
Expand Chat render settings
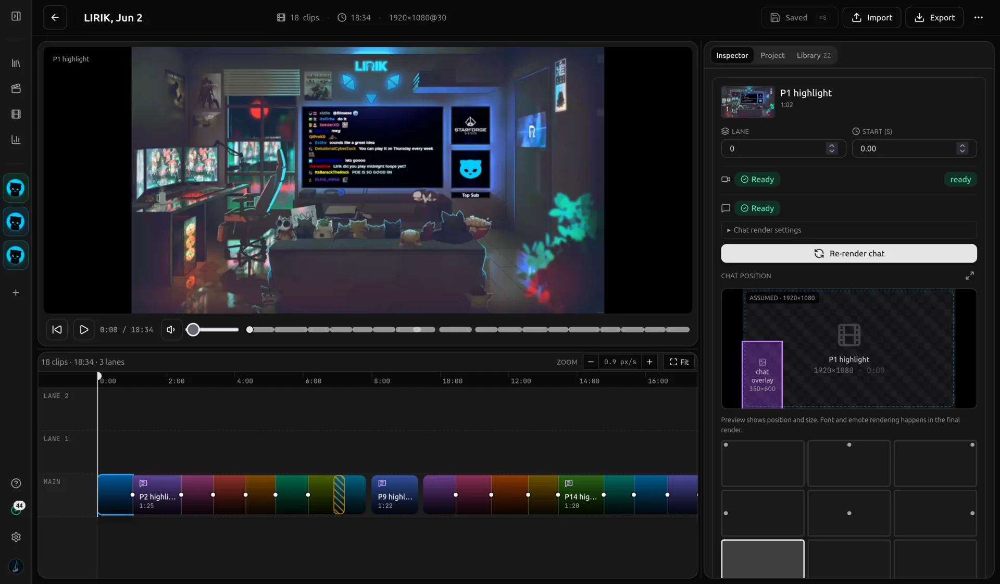[x=849, y=230]
